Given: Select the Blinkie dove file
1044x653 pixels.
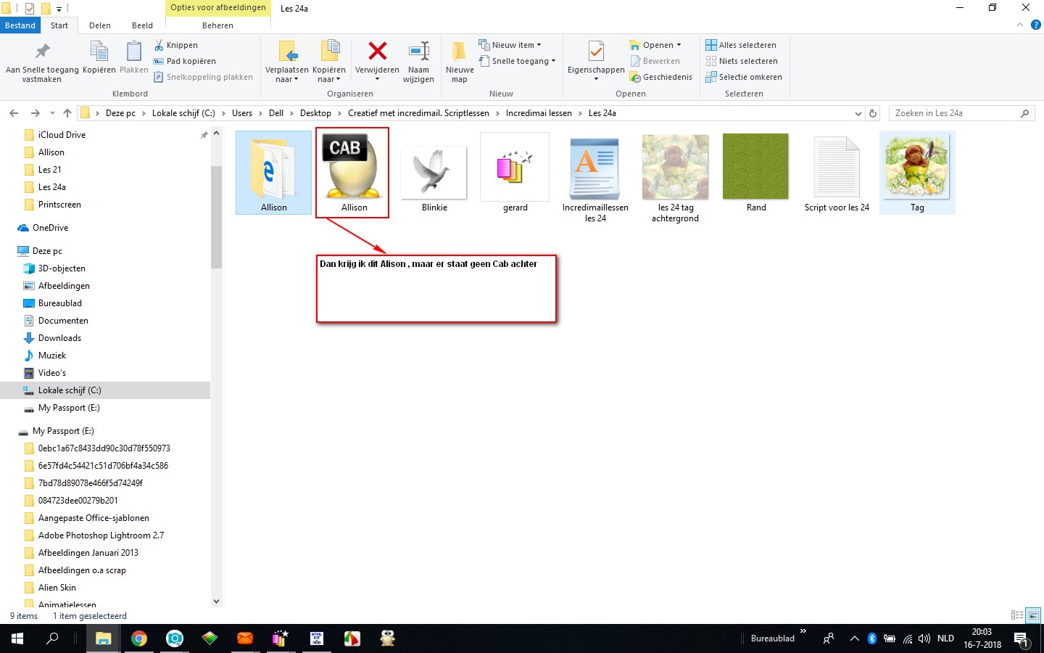Looking at the screenshot, I should pos(434,173).
